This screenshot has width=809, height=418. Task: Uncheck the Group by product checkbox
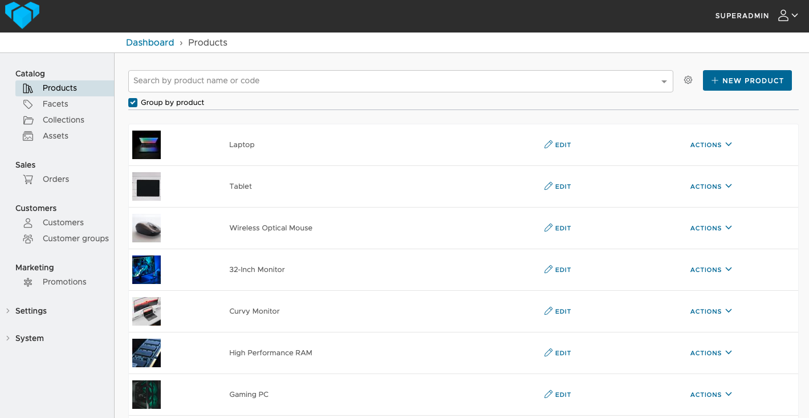[x=133, y=103]
